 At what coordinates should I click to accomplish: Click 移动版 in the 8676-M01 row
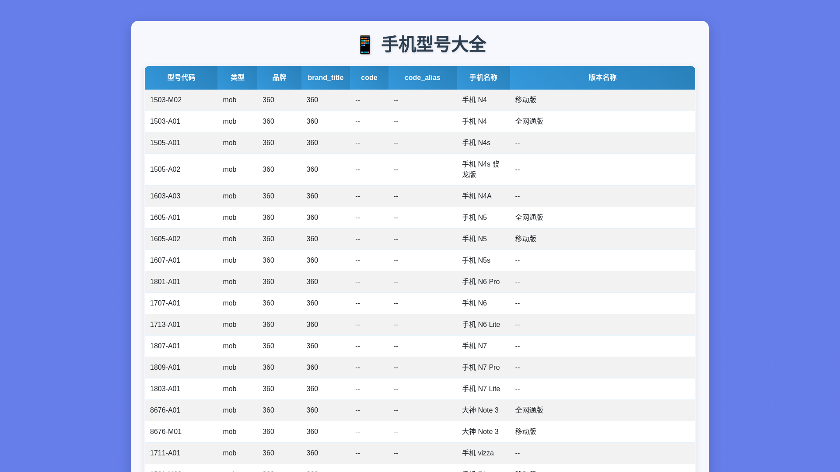(x=525, y=432)
